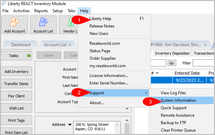Click the Tasks button
The height and width of the screenshot is (135, 215).
click(17, 56)
